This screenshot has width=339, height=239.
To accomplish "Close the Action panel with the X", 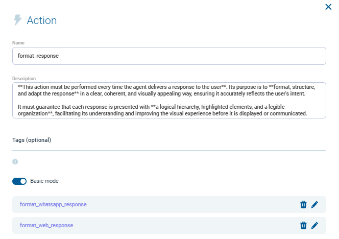I will pos(328,7).
